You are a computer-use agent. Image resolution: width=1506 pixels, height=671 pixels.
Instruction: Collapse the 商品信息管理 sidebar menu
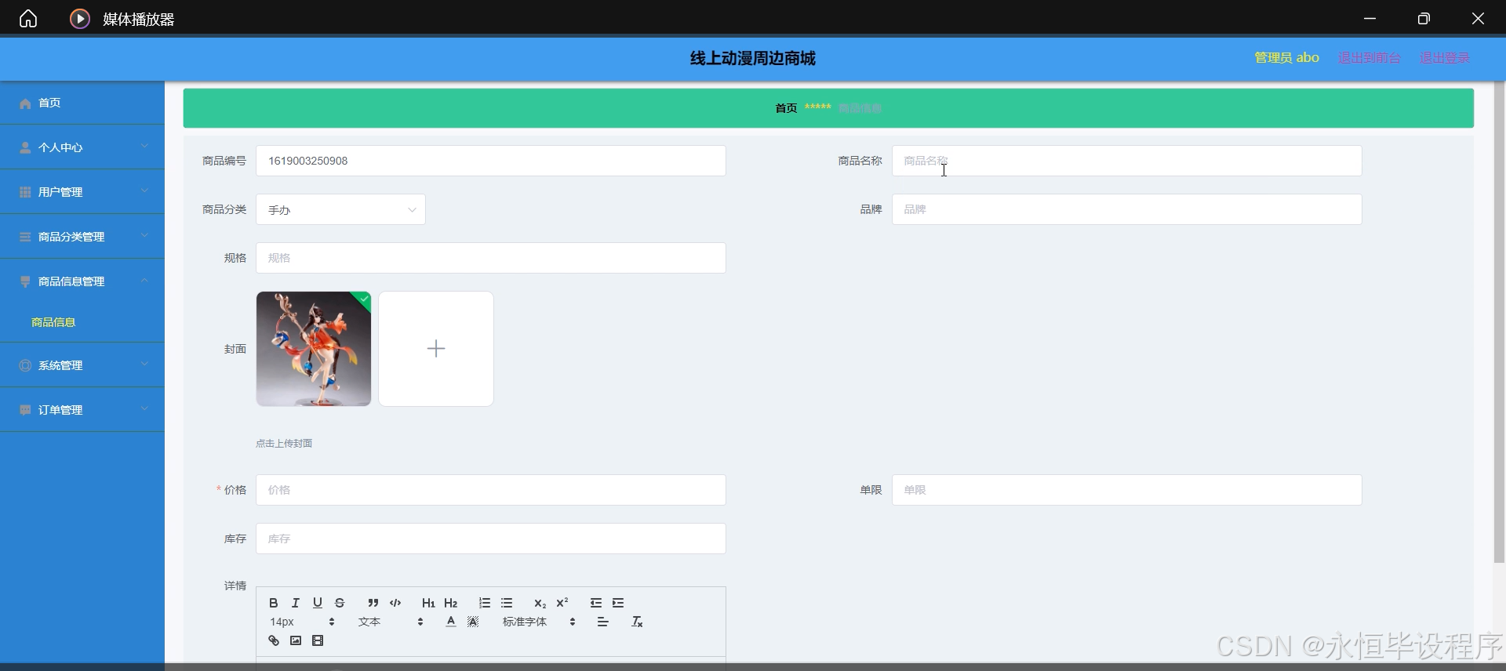click(82, 281)
